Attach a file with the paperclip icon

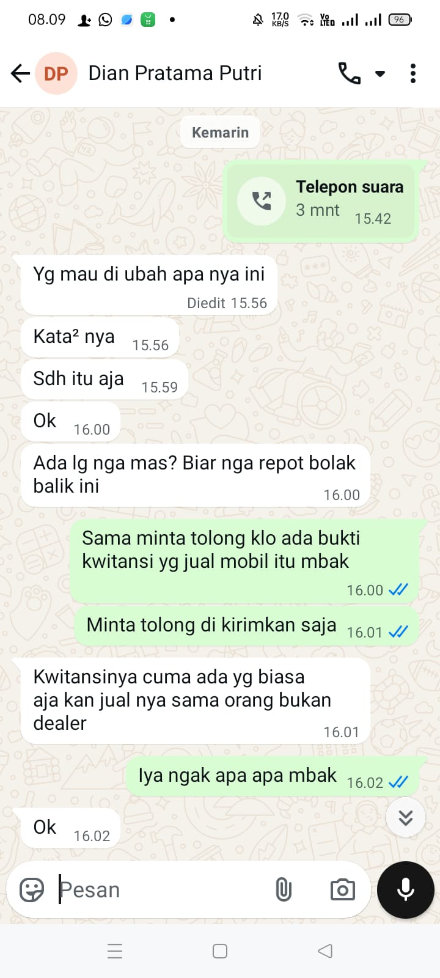[284, 890]
